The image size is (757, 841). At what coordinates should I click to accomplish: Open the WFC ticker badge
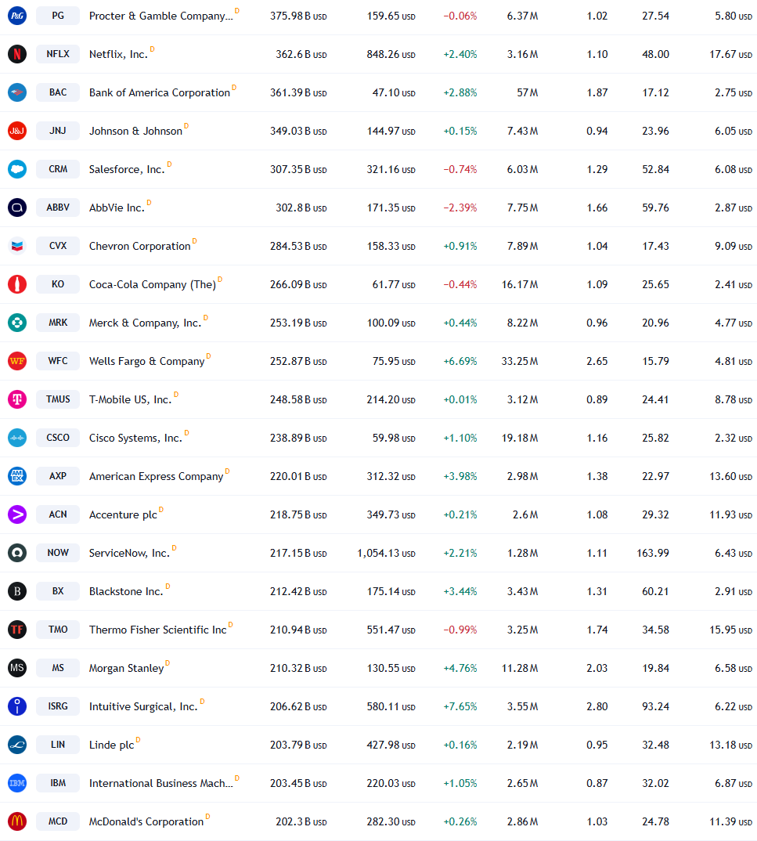click(x=58, y=361)
